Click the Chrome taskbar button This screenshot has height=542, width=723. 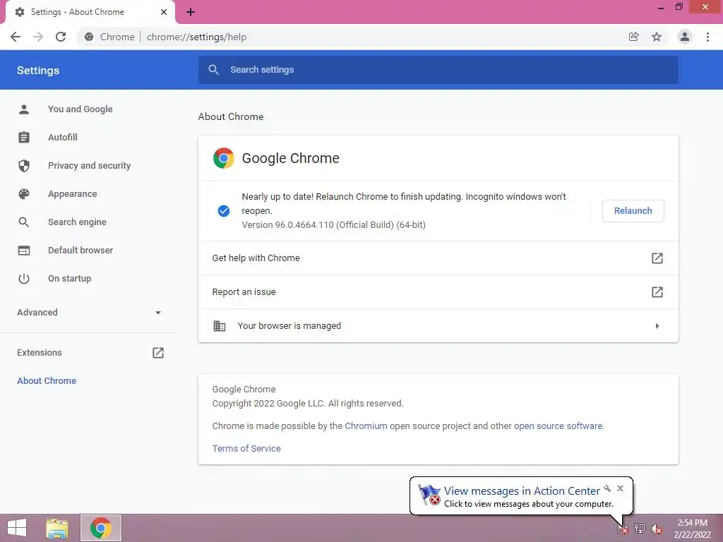coord(101,528)
